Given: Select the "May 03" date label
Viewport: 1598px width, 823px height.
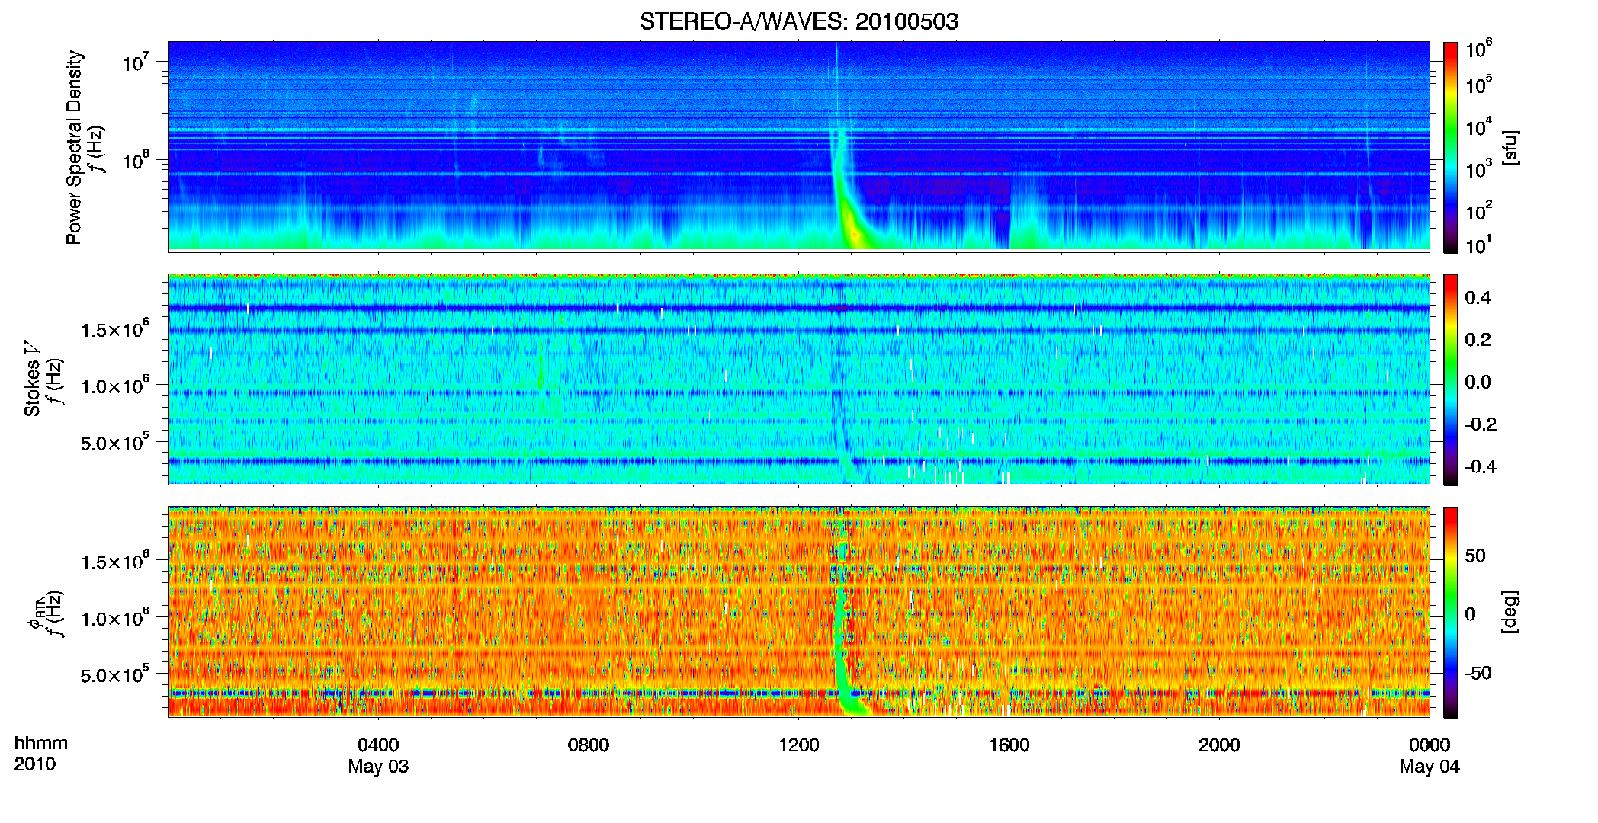Looking at the screenshot, I should (x=378, y=767).
